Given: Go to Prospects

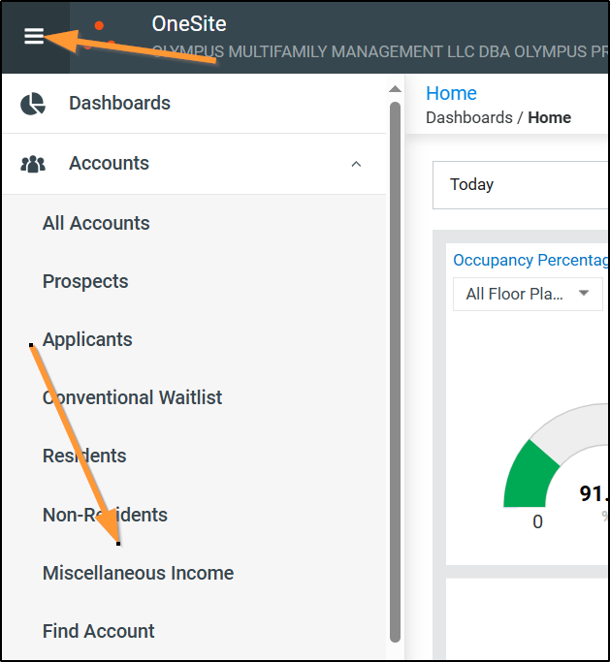Looking at the screenshot, I should pos(85,281).
